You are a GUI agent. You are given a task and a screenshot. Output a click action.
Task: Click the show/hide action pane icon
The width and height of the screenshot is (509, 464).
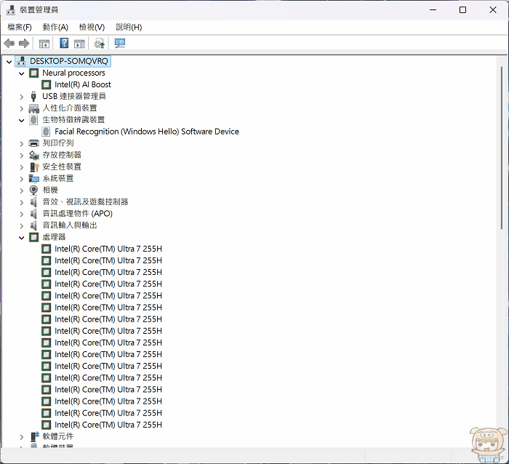tap(80, 44)
